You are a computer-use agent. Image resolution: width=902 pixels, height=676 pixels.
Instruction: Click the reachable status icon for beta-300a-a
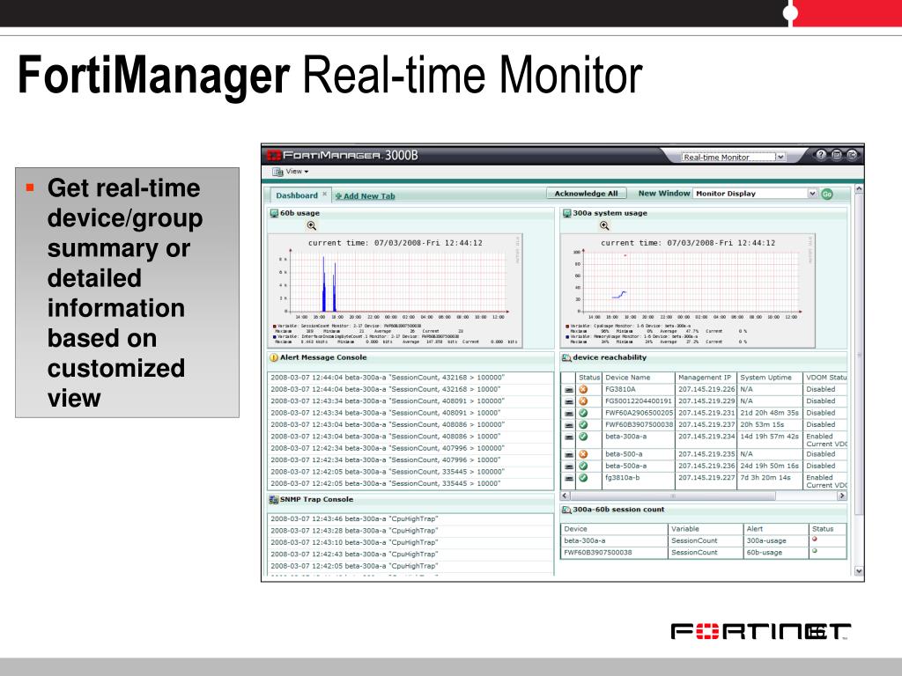pos(583,437)
